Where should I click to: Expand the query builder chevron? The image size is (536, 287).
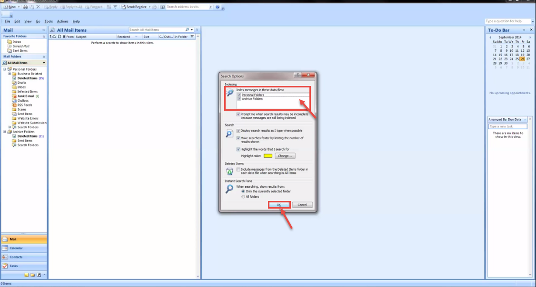[197, 29]
